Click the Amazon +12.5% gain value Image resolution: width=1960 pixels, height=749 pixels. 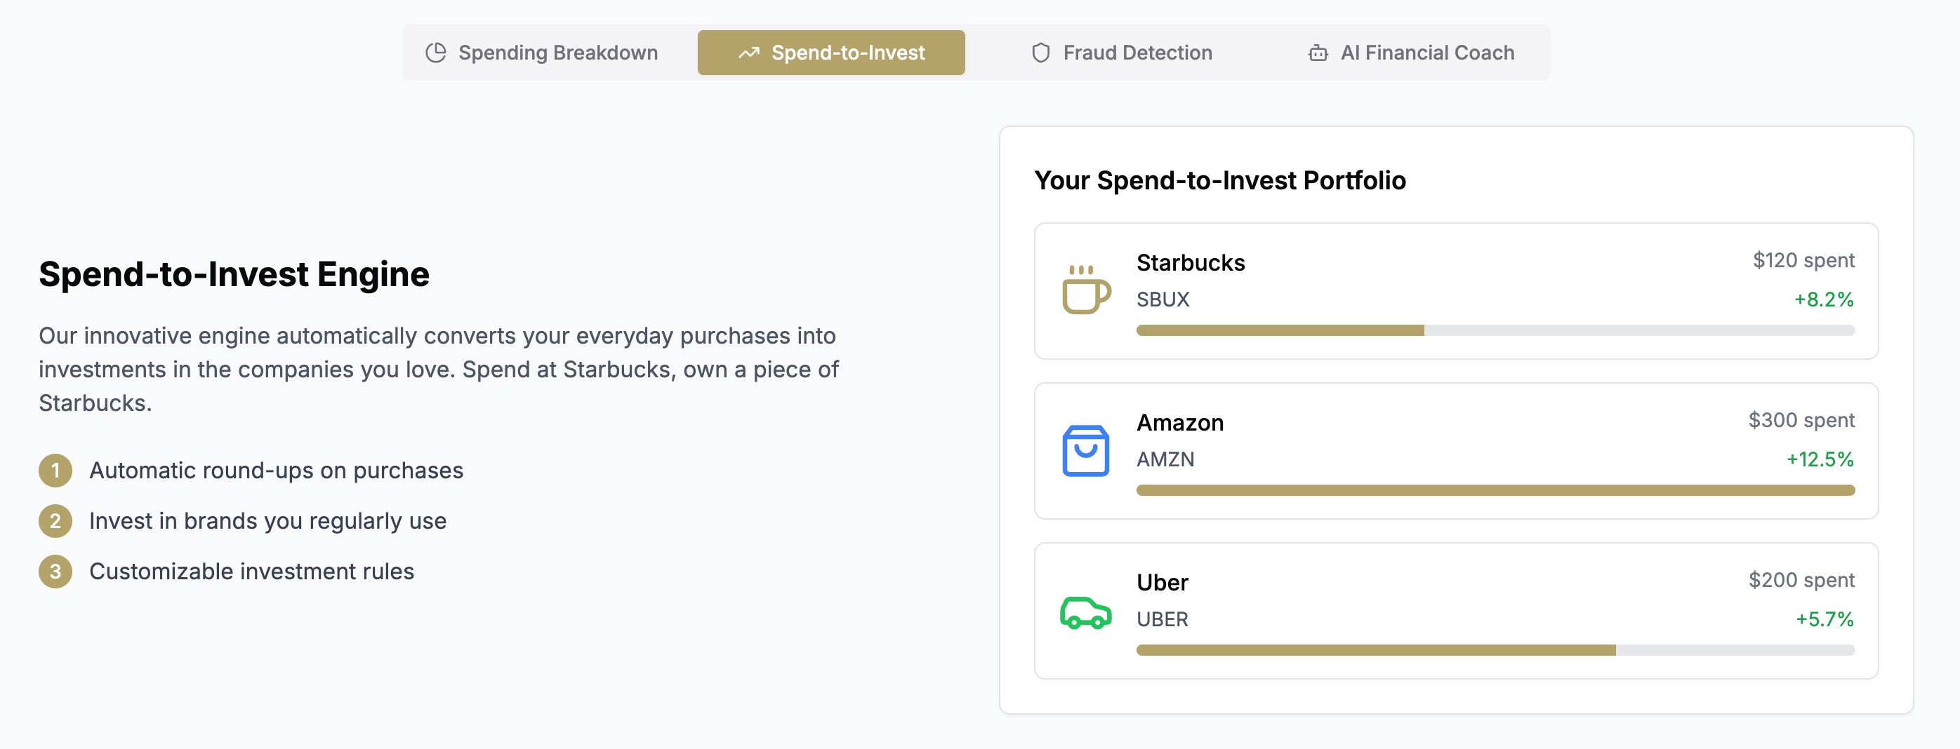pos(1819,459)
